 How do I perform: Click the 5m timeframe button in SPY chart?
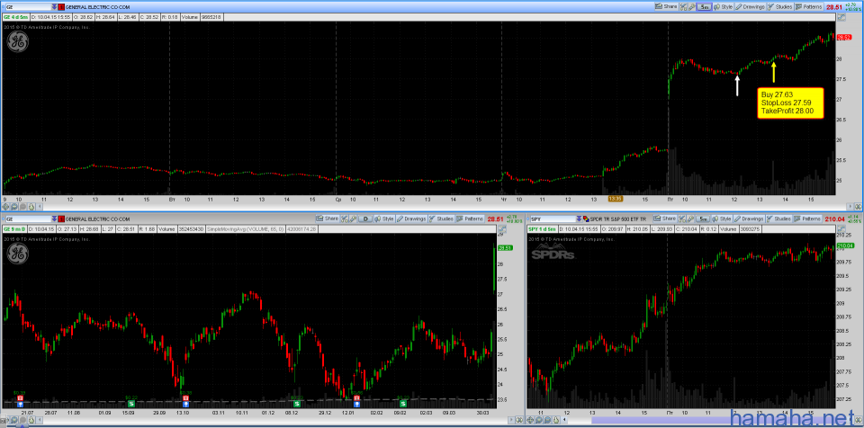[705, 218]
